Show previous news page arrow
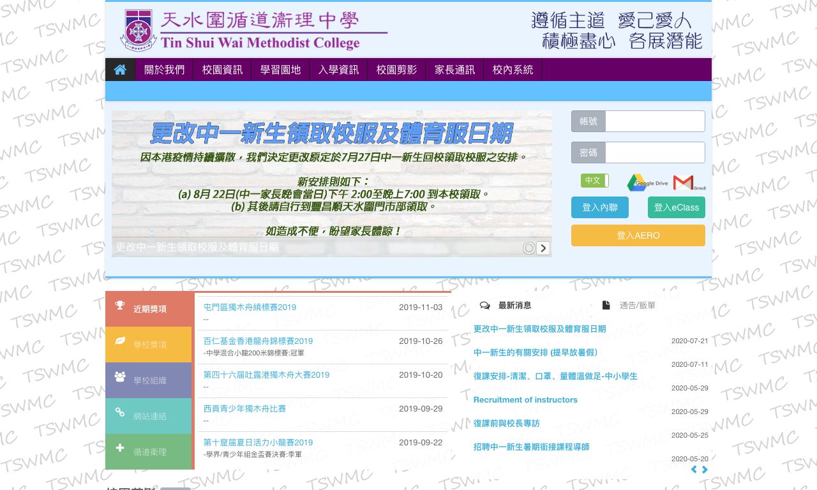The height and width of the screenshot is (490, 817). tap(694, 470)
